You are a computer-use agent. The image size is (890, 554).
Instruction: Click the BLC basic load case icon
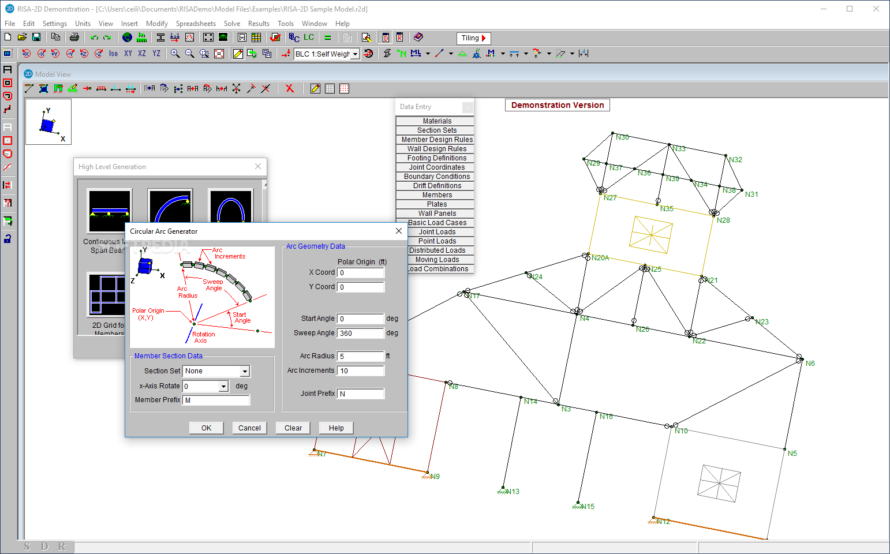(294, 37)
